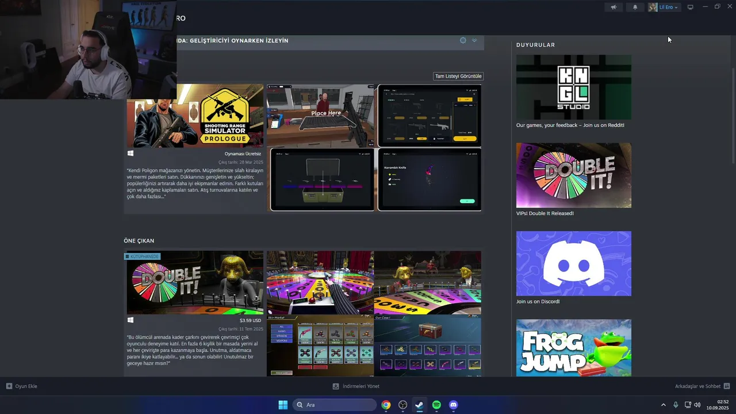The image size is (736, 414).
Task: Open 'Join us on Discord!' link
Action: click(538, 301)
